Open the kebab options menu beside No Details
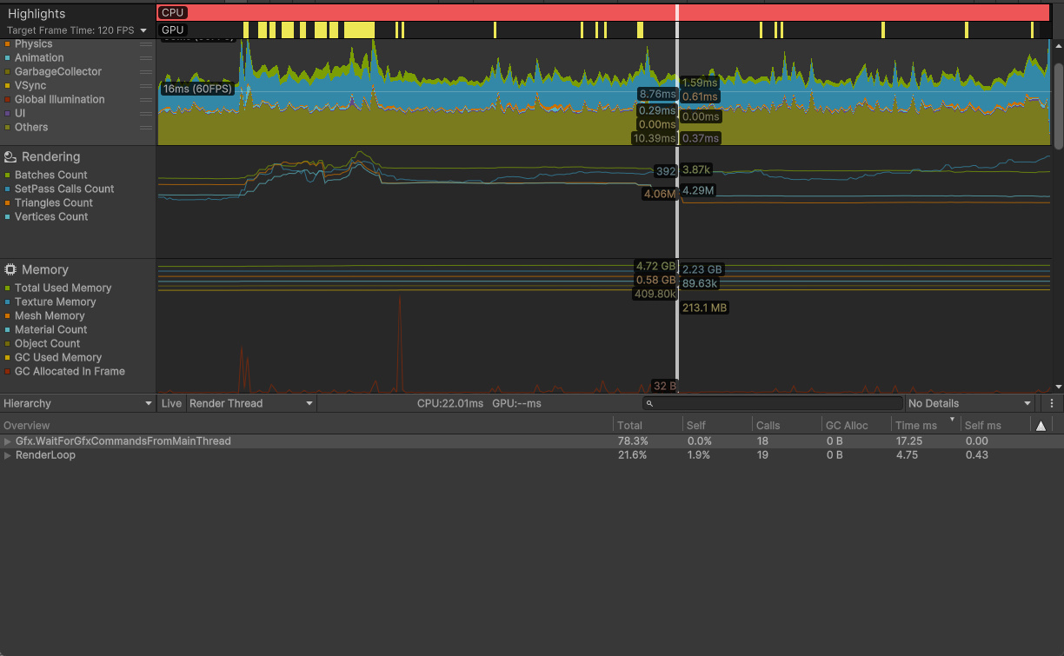The width and height of the screenshot is (1064, 656). 1052,403
